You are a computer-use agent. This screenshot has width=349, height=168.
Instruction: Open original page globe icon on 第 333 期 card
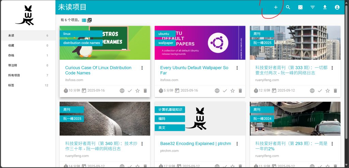[312, 91]
